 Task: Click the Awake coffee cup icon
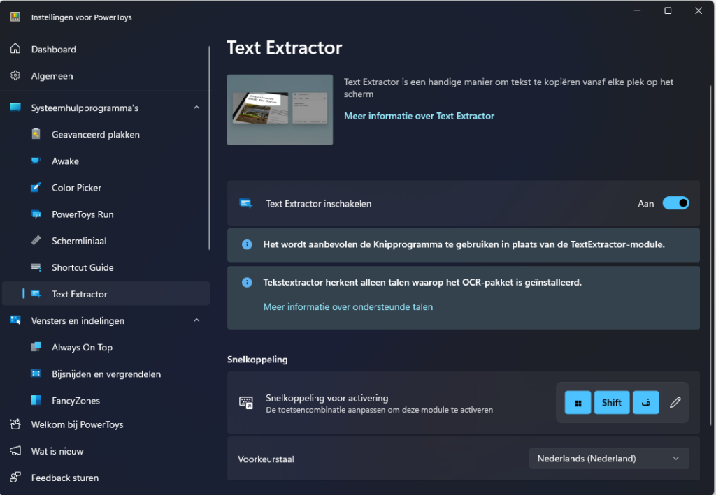point(36,161)
